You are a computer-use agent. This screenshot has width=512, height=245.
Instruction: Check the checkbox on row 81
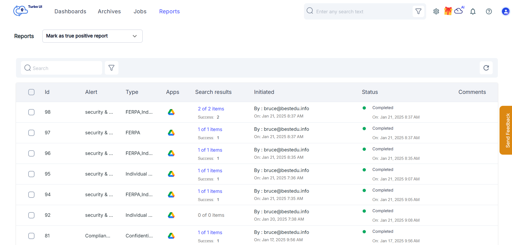31,236
